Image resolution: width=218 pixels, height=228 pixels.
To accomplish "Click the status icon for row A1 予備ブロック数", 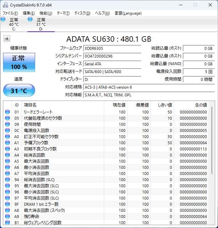I will (7, 143).
